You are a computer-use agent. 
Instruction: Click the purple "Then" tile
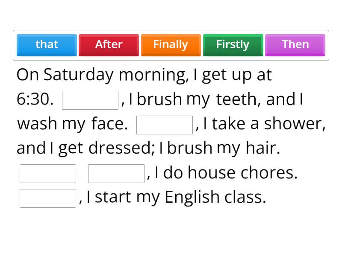pyautogui.click(x=295, y=44)
